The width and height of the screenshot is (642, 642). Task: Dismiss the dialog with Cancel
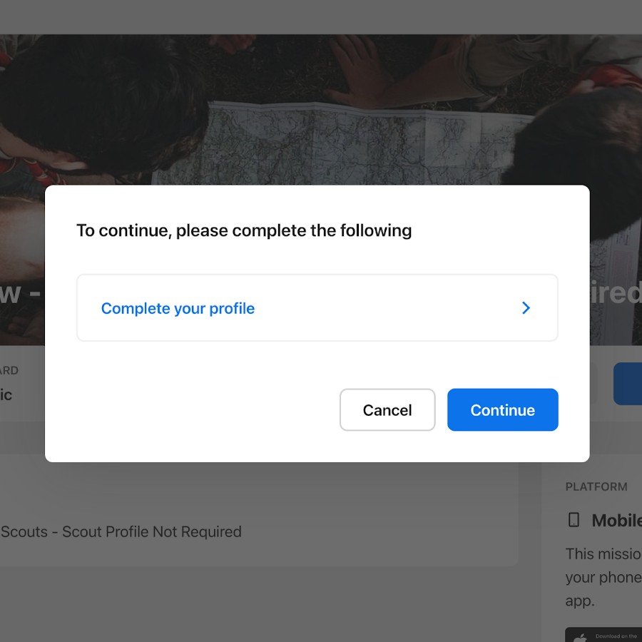click(x=387, y=410)
